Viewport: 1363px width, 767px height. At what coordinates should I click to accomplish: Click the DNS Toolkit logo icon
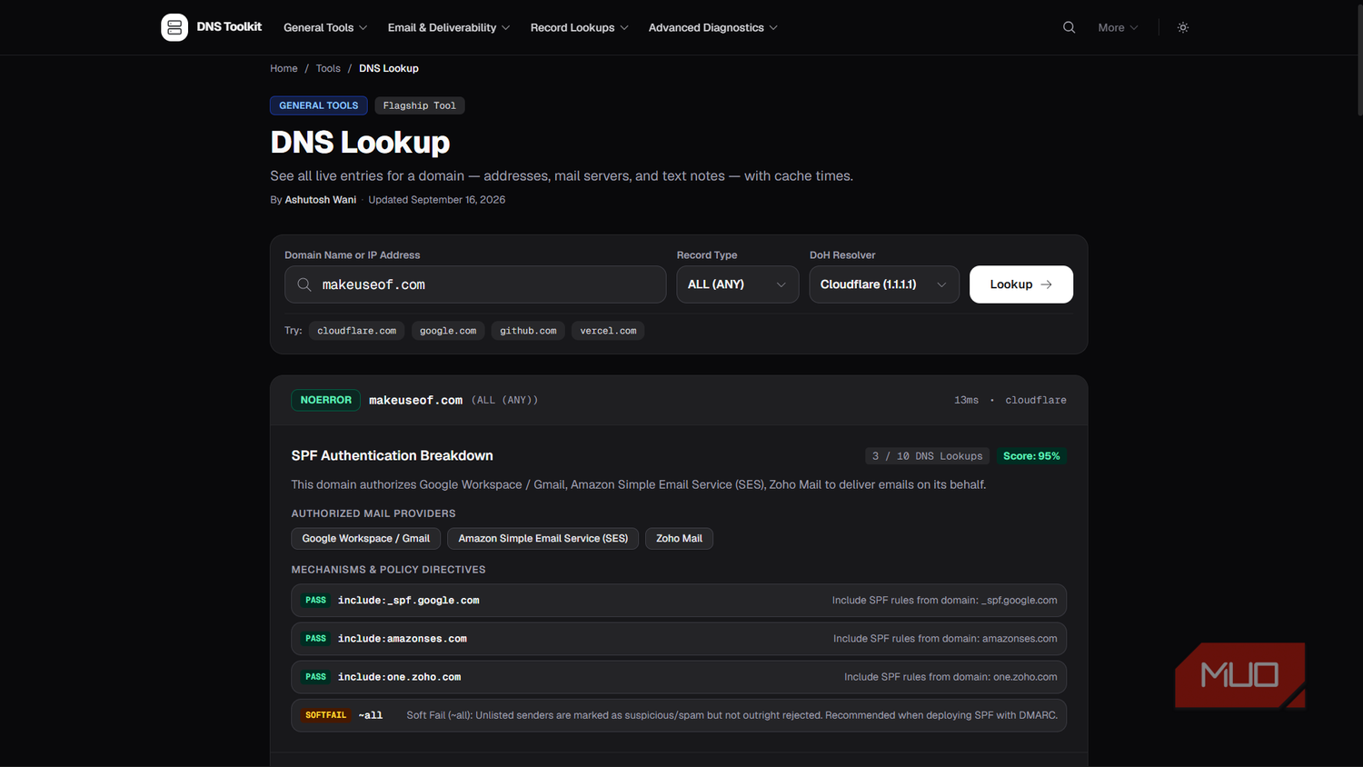point(174,27)
